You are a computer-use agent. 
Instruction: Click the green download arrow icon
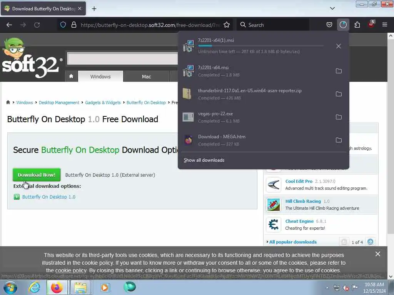(x=17, y=197)
